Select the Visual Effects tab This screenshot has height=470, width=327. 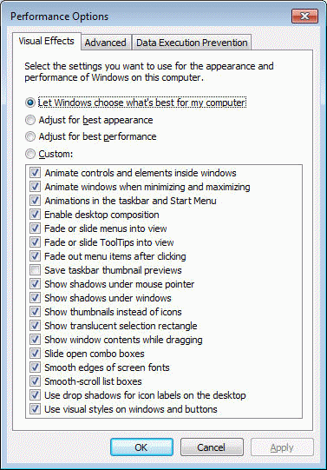click(46, 41)
